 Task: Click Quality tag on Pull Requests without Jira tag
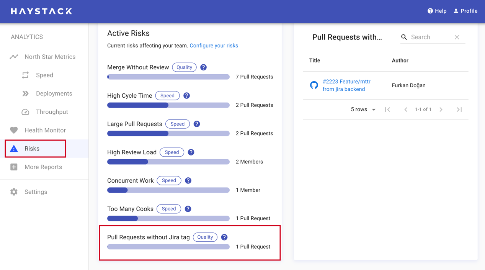click(x=205, y=237)
